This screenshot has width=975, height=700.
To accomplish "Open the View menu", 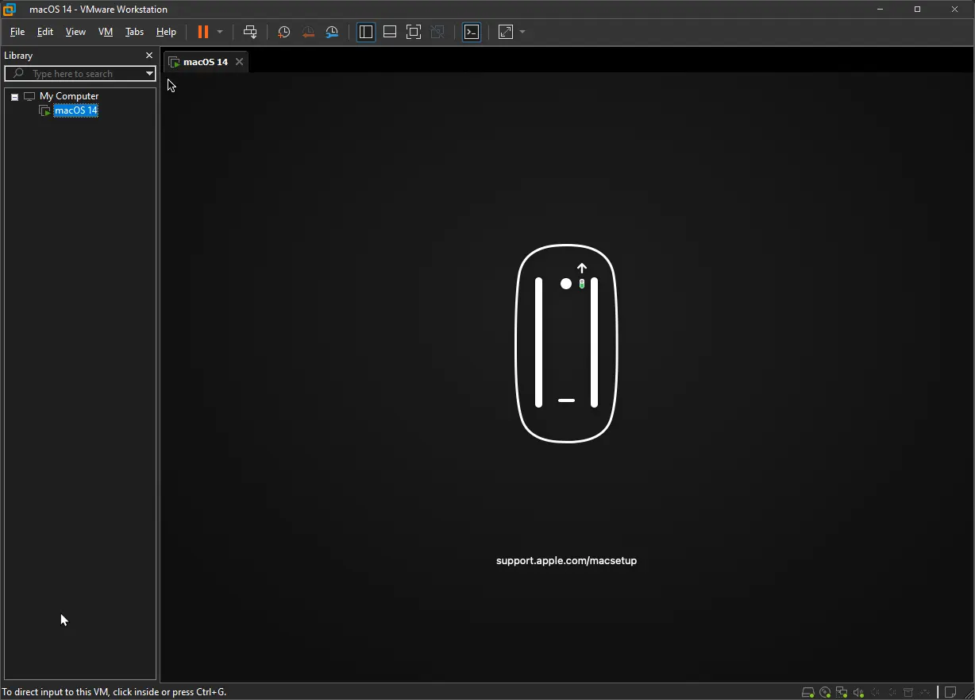I will pos(75,32).
